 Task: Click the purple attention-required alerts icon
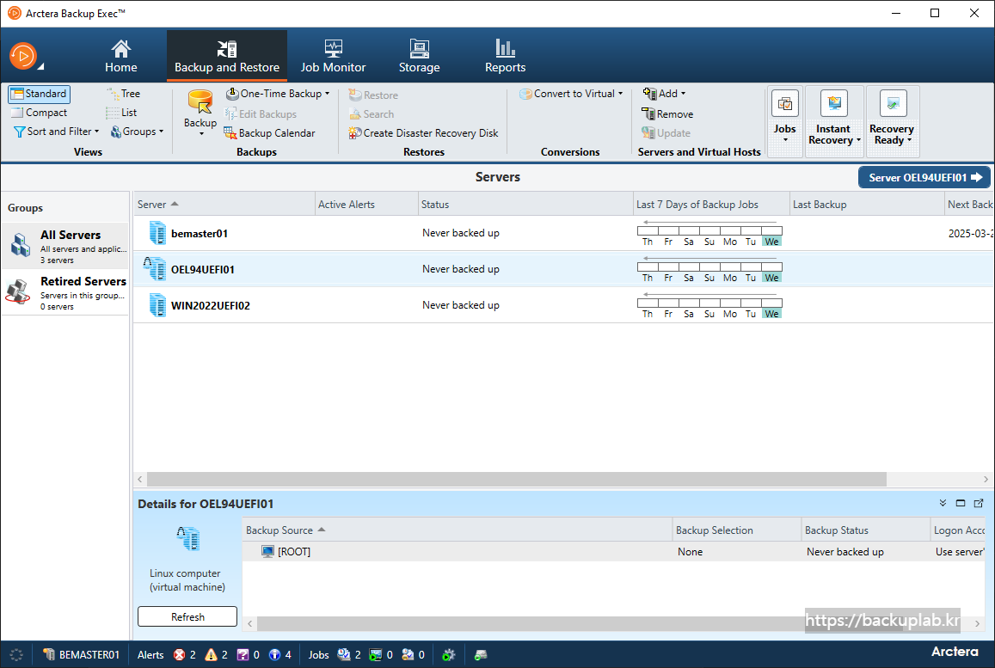[x=243, y=655]
